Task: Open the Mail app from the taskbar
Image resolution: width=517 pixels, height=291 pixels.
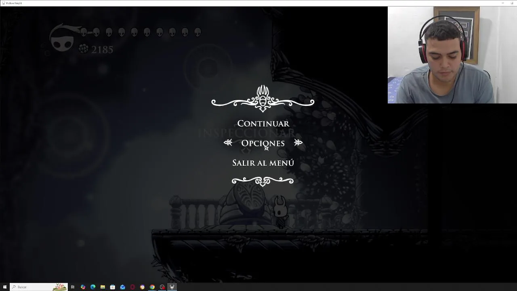Action: coord(122,287)
